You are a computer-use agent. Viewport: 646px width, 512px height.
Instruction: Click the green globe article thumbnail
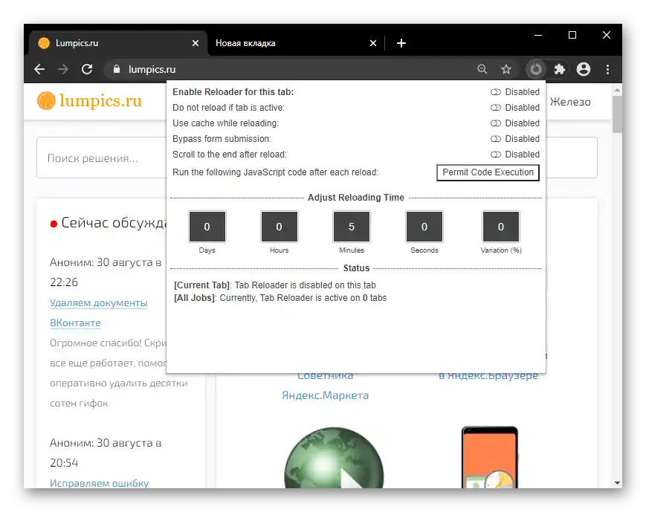[334, 458]
